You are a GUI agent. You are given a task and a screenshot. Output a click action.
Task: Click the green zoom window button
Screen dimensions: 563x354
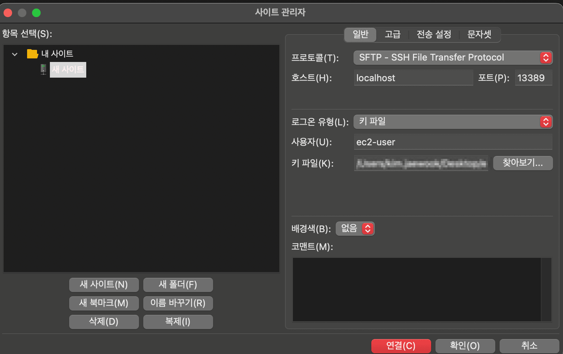36,13
